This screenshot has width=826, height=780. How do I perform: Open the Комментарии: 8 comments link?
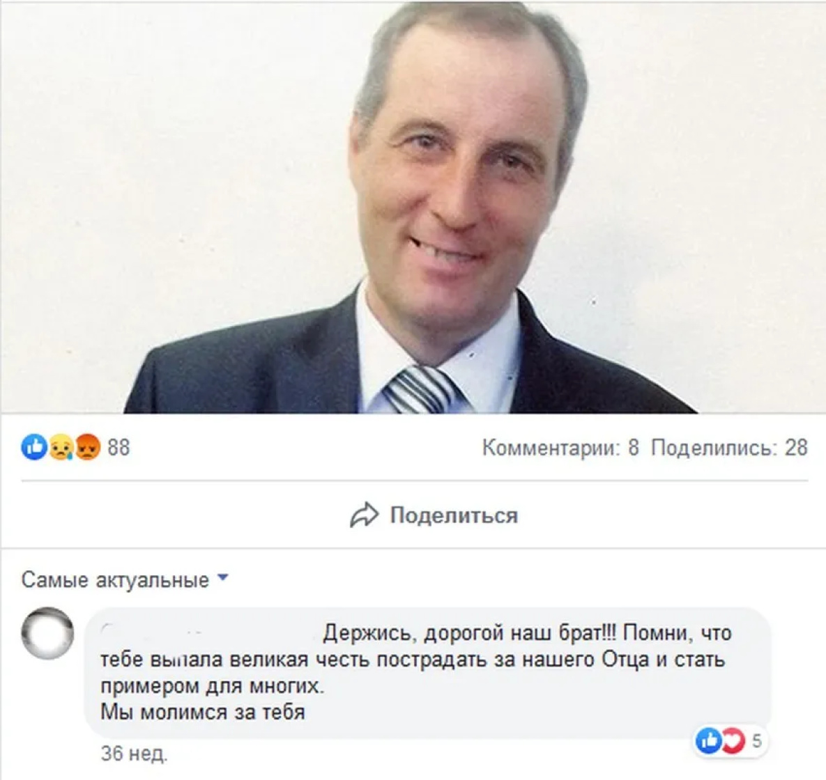(560, 448)
